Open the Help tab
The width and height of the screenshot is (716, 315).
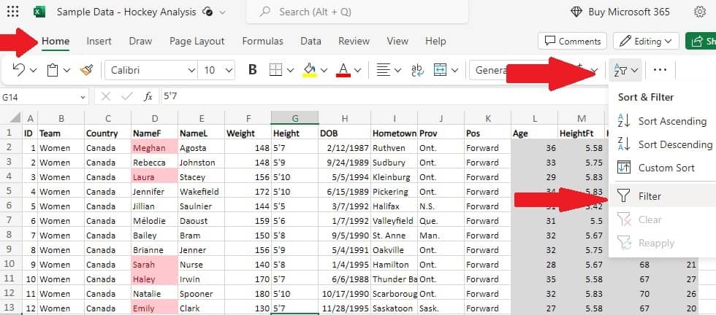coord(435,41)
